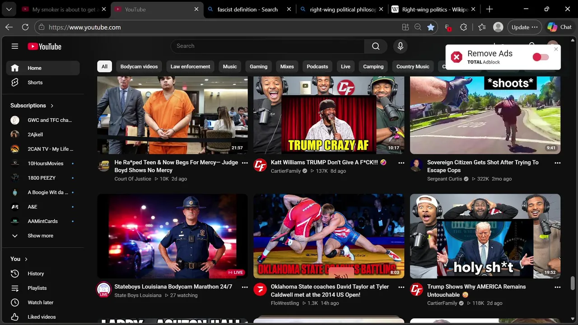Toggle the Remove Ads switch

click(x=541, y=57)
